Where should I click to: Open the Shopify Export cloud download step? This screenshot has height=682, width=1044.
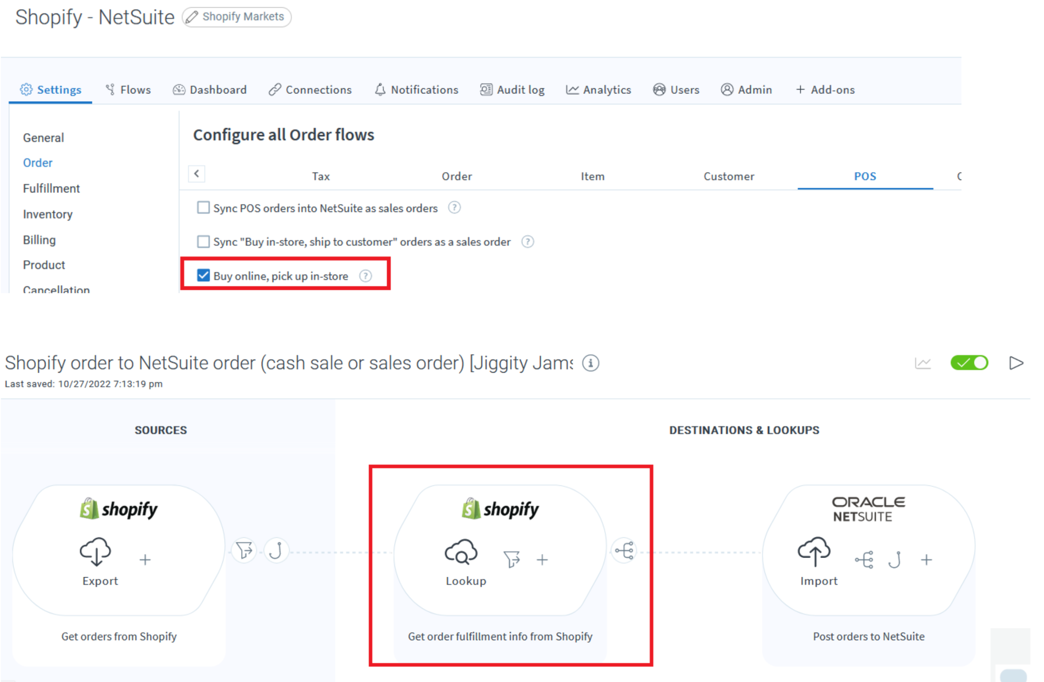[x=95, y=552]
